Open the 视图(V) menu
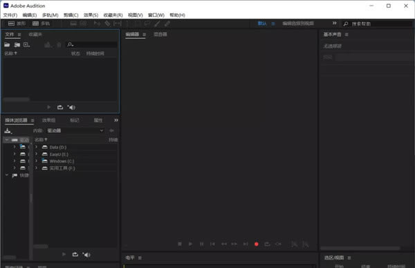 pyautogui.click(x=136, y=15)
